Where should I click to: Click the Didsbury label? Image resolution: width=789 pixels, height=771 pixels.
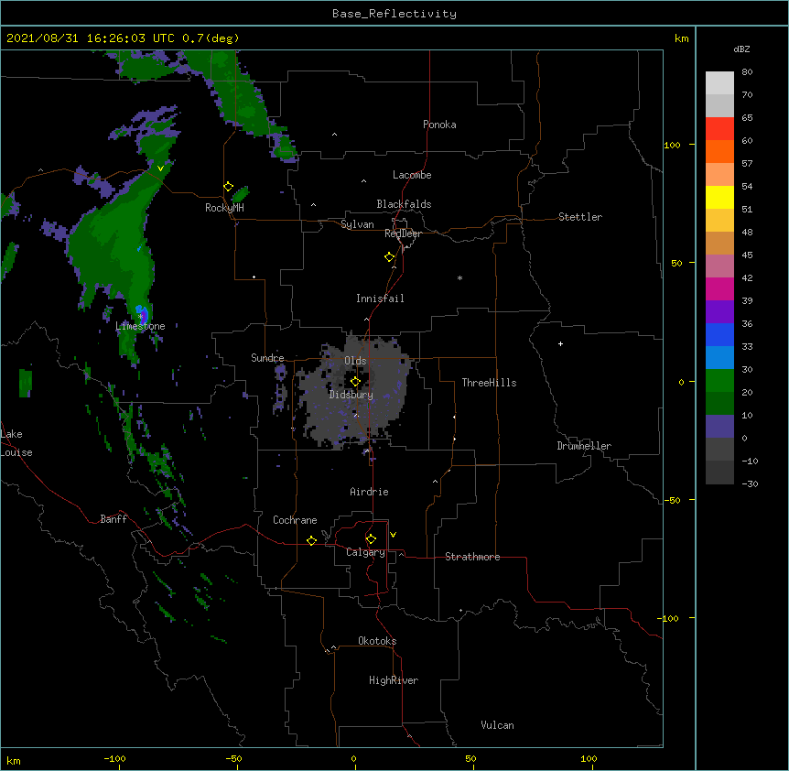point(351,395)
